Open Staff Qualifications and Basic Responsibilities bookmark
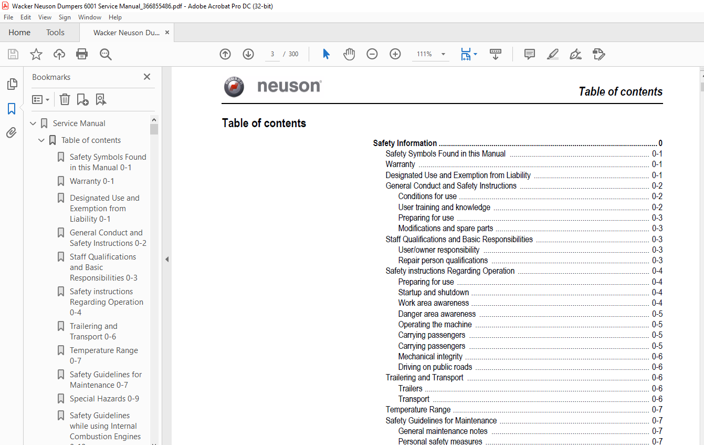Image resolution: width=704 pixels, height=445 pixels. coord(103,267)
